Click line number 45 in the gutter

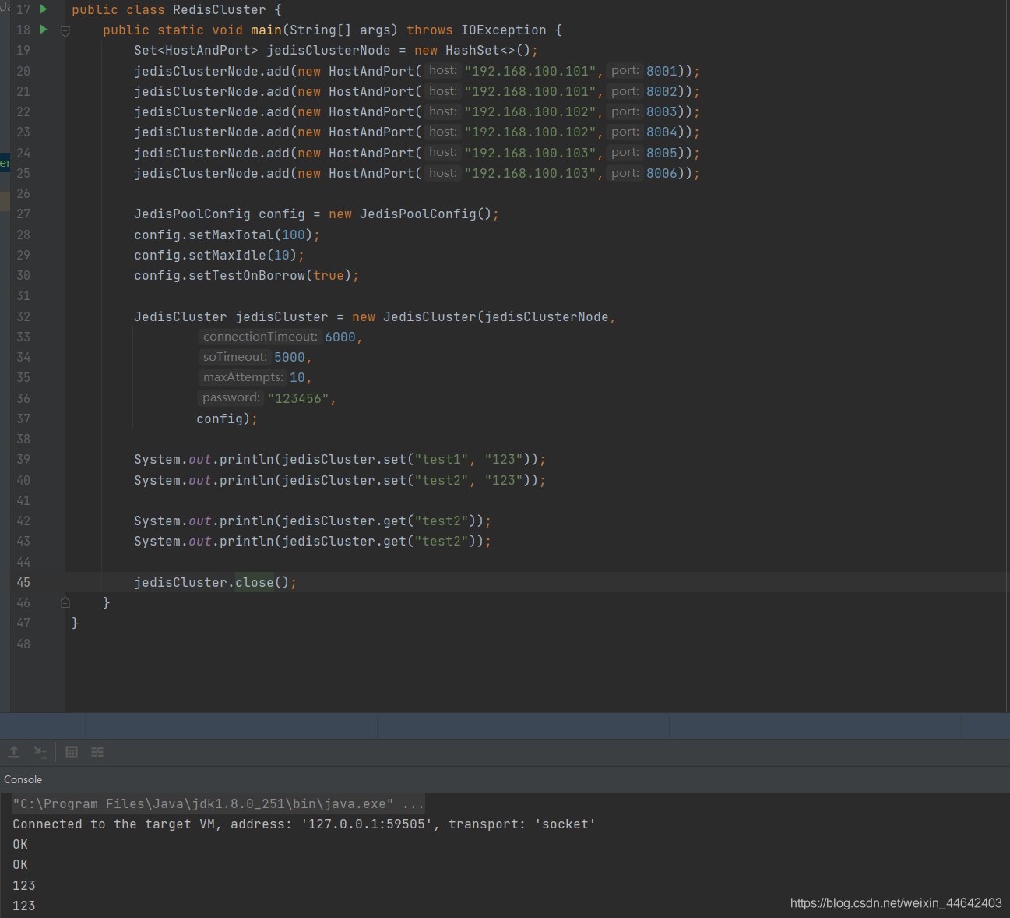point(23,582)
